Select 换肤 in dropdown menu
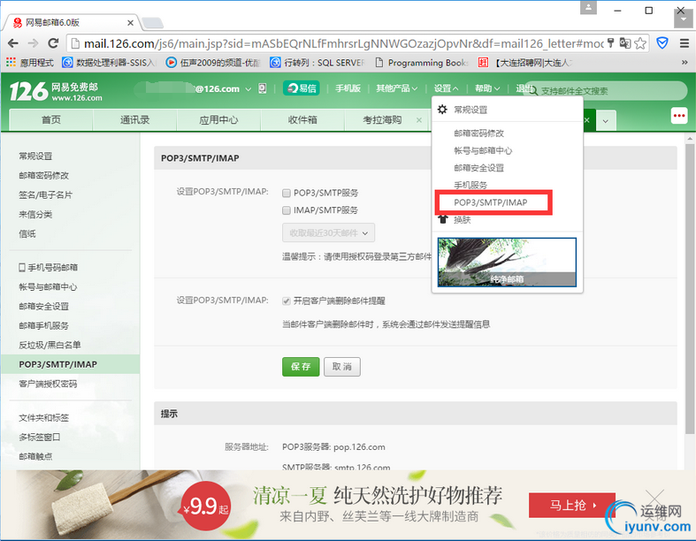Screen dimensions: 696x541 462,220
